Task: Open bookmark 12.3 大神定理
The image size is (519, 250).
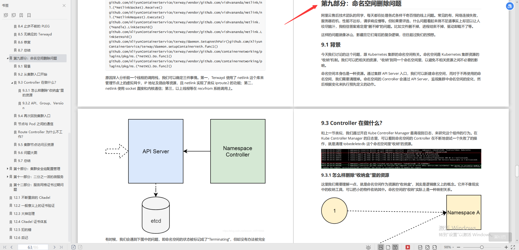Action: (x=24, y=214)
